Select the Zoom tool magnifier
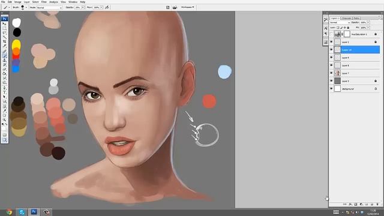Viewport: 384px width, 216px height. click(4, 119)
